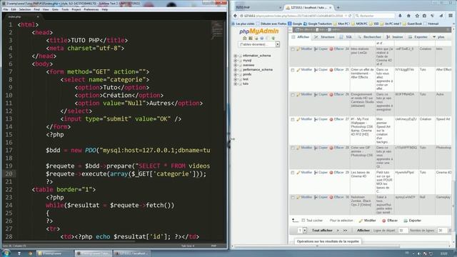Open a new Firefox tab
Screen dimensions: 457x257
338,7
